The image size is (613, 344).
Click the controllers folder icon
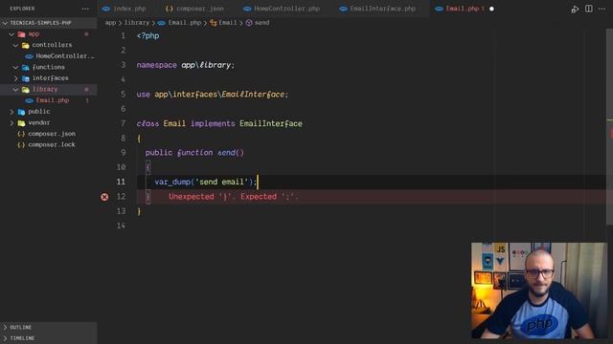(x=26, y=46)
